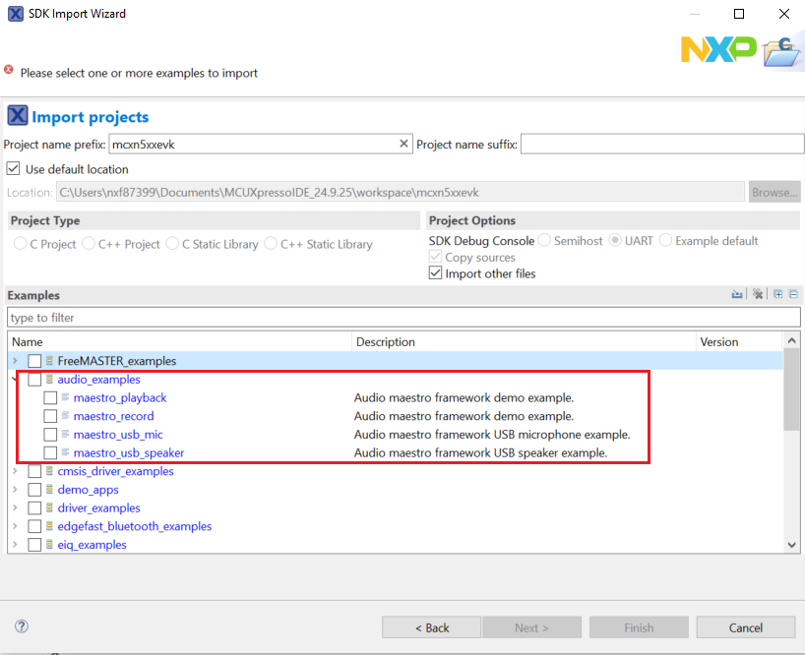This screenshot has height=655, width=805.
Task: Clear the project name prefix using the X icon
Action: [x=403, y=143]
